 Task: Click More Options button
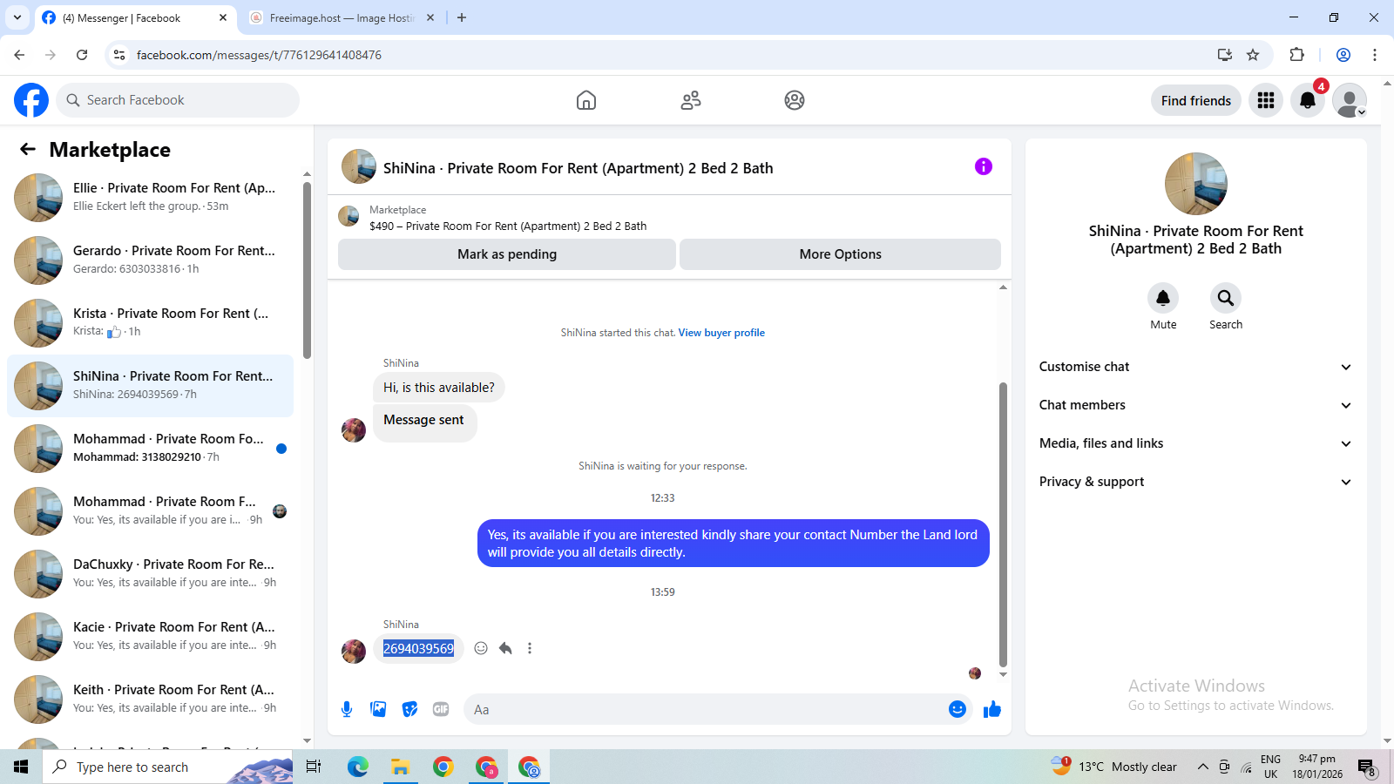840,254
